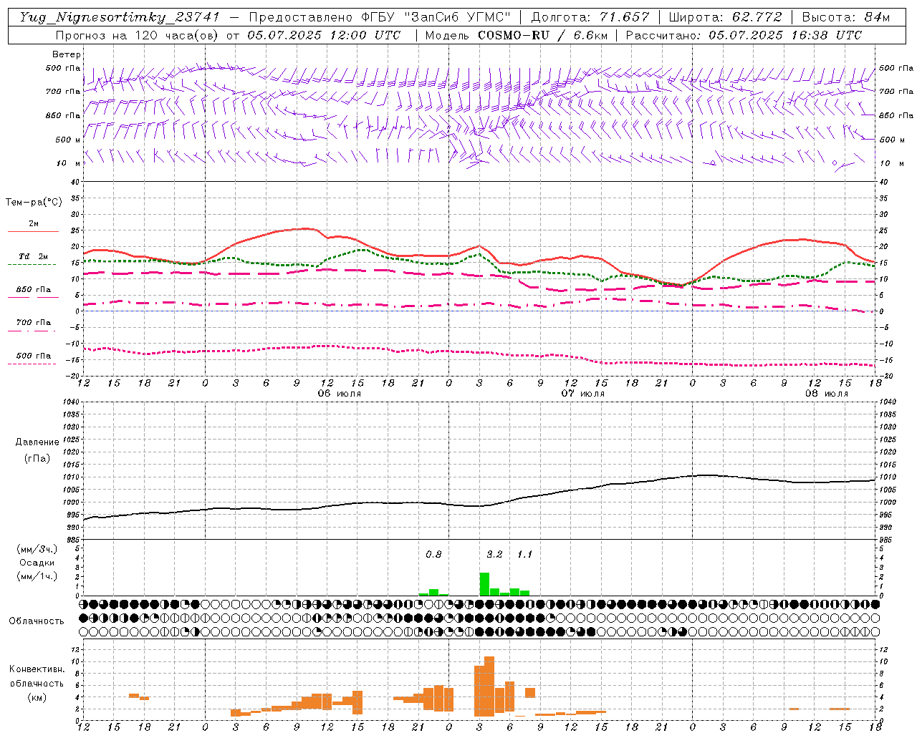Click the (мм/3ч.) precipitation unit label
The height and width of the screenshot is (733, 917).
click(x=37, y=549)
